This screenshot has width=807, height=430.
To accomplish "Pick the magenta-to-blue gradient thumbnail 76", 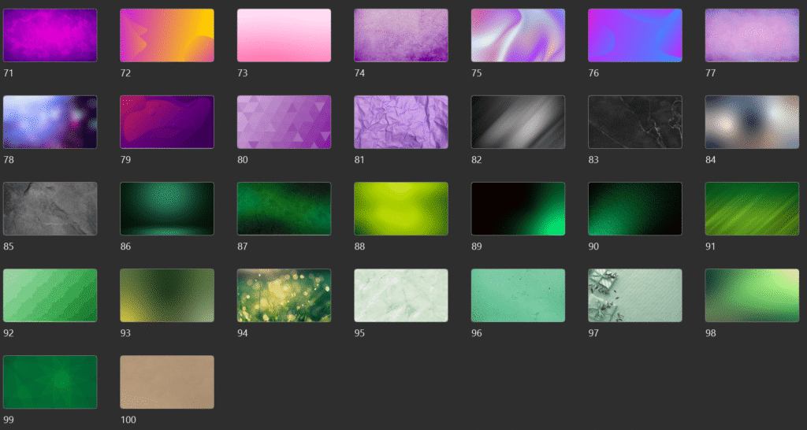I will [x=635, y=35].
